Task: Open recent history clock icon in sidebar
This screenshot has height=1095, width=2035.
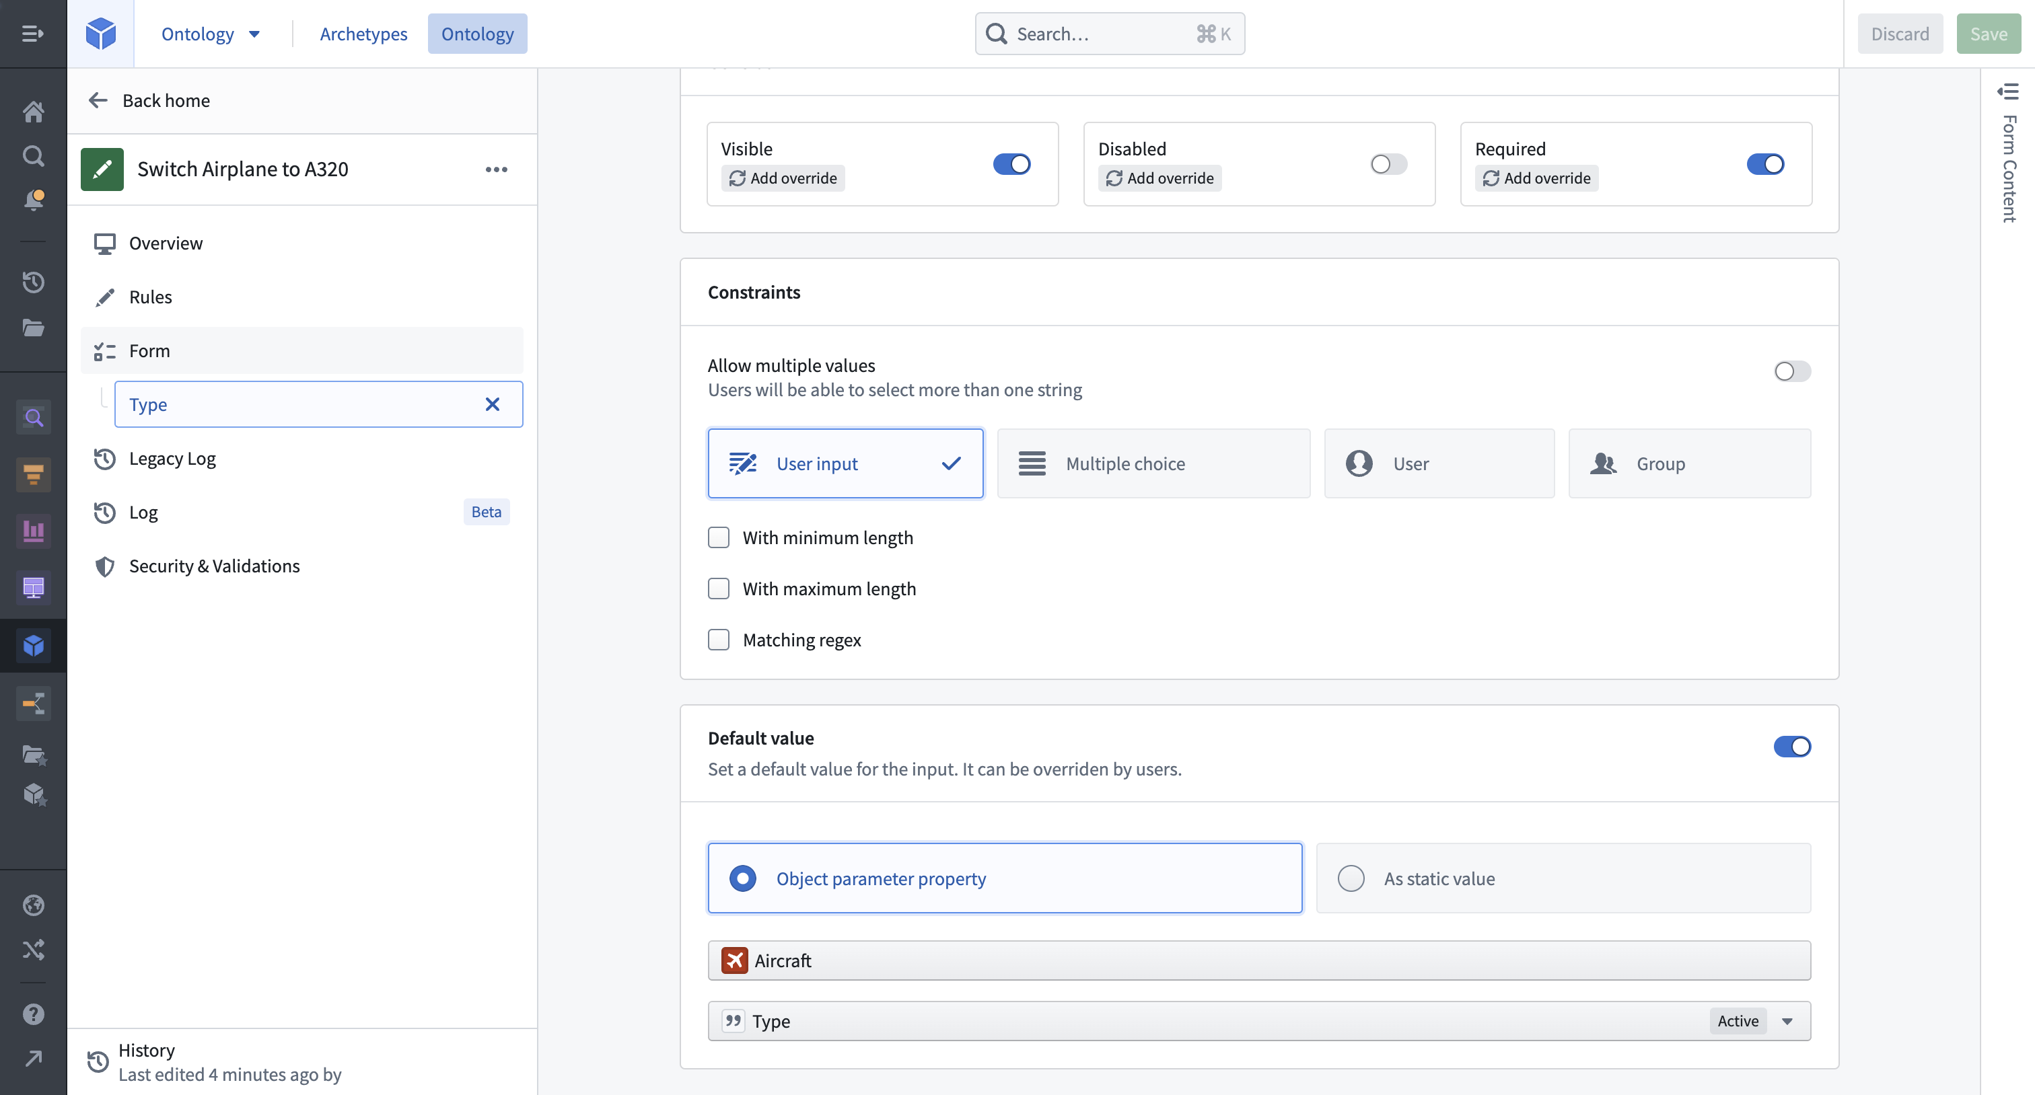Action: click(33, 282)
